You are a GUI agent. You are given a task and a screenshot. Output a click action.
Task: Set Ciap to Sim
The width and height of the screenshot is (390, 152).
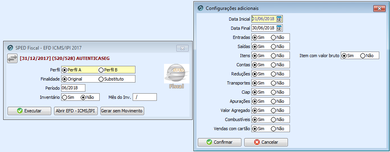(x=258, y=92)
